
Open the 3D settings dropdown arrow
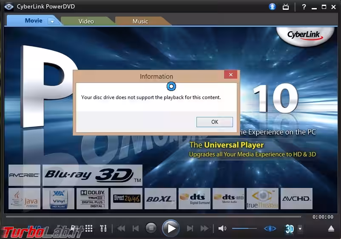pos(300,229)
